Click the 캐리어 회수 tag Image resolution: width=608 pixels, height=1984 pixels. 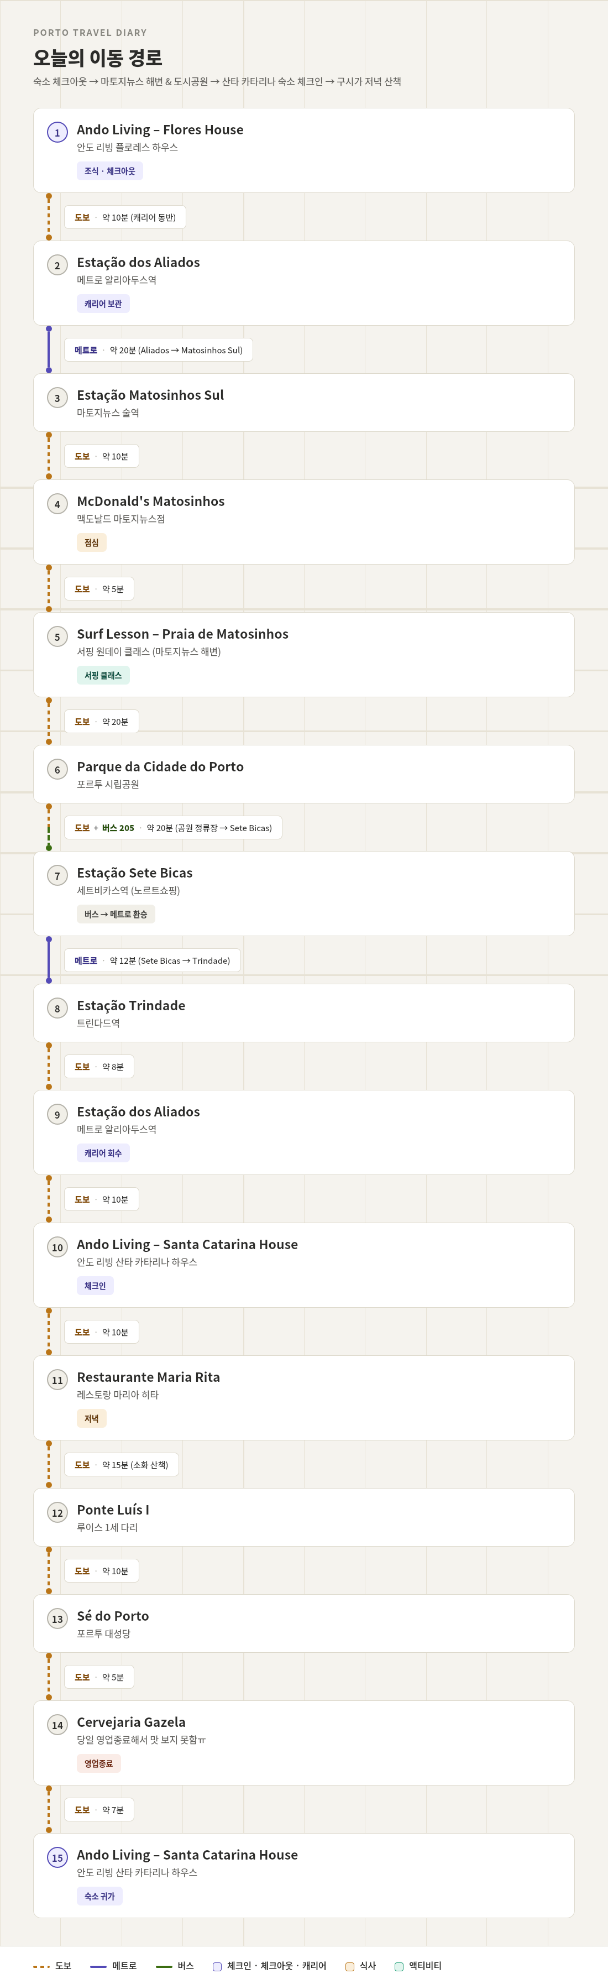pos(103,1153)
